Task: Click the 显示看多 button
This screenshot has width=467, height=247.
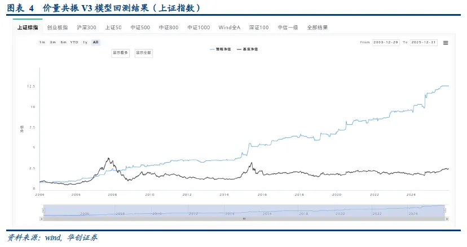Action: (120, 53)
